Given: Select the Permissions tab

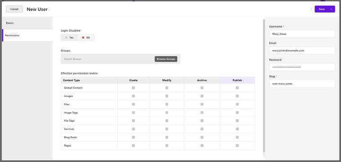Looking at the screenshot, I should (27, 35).
